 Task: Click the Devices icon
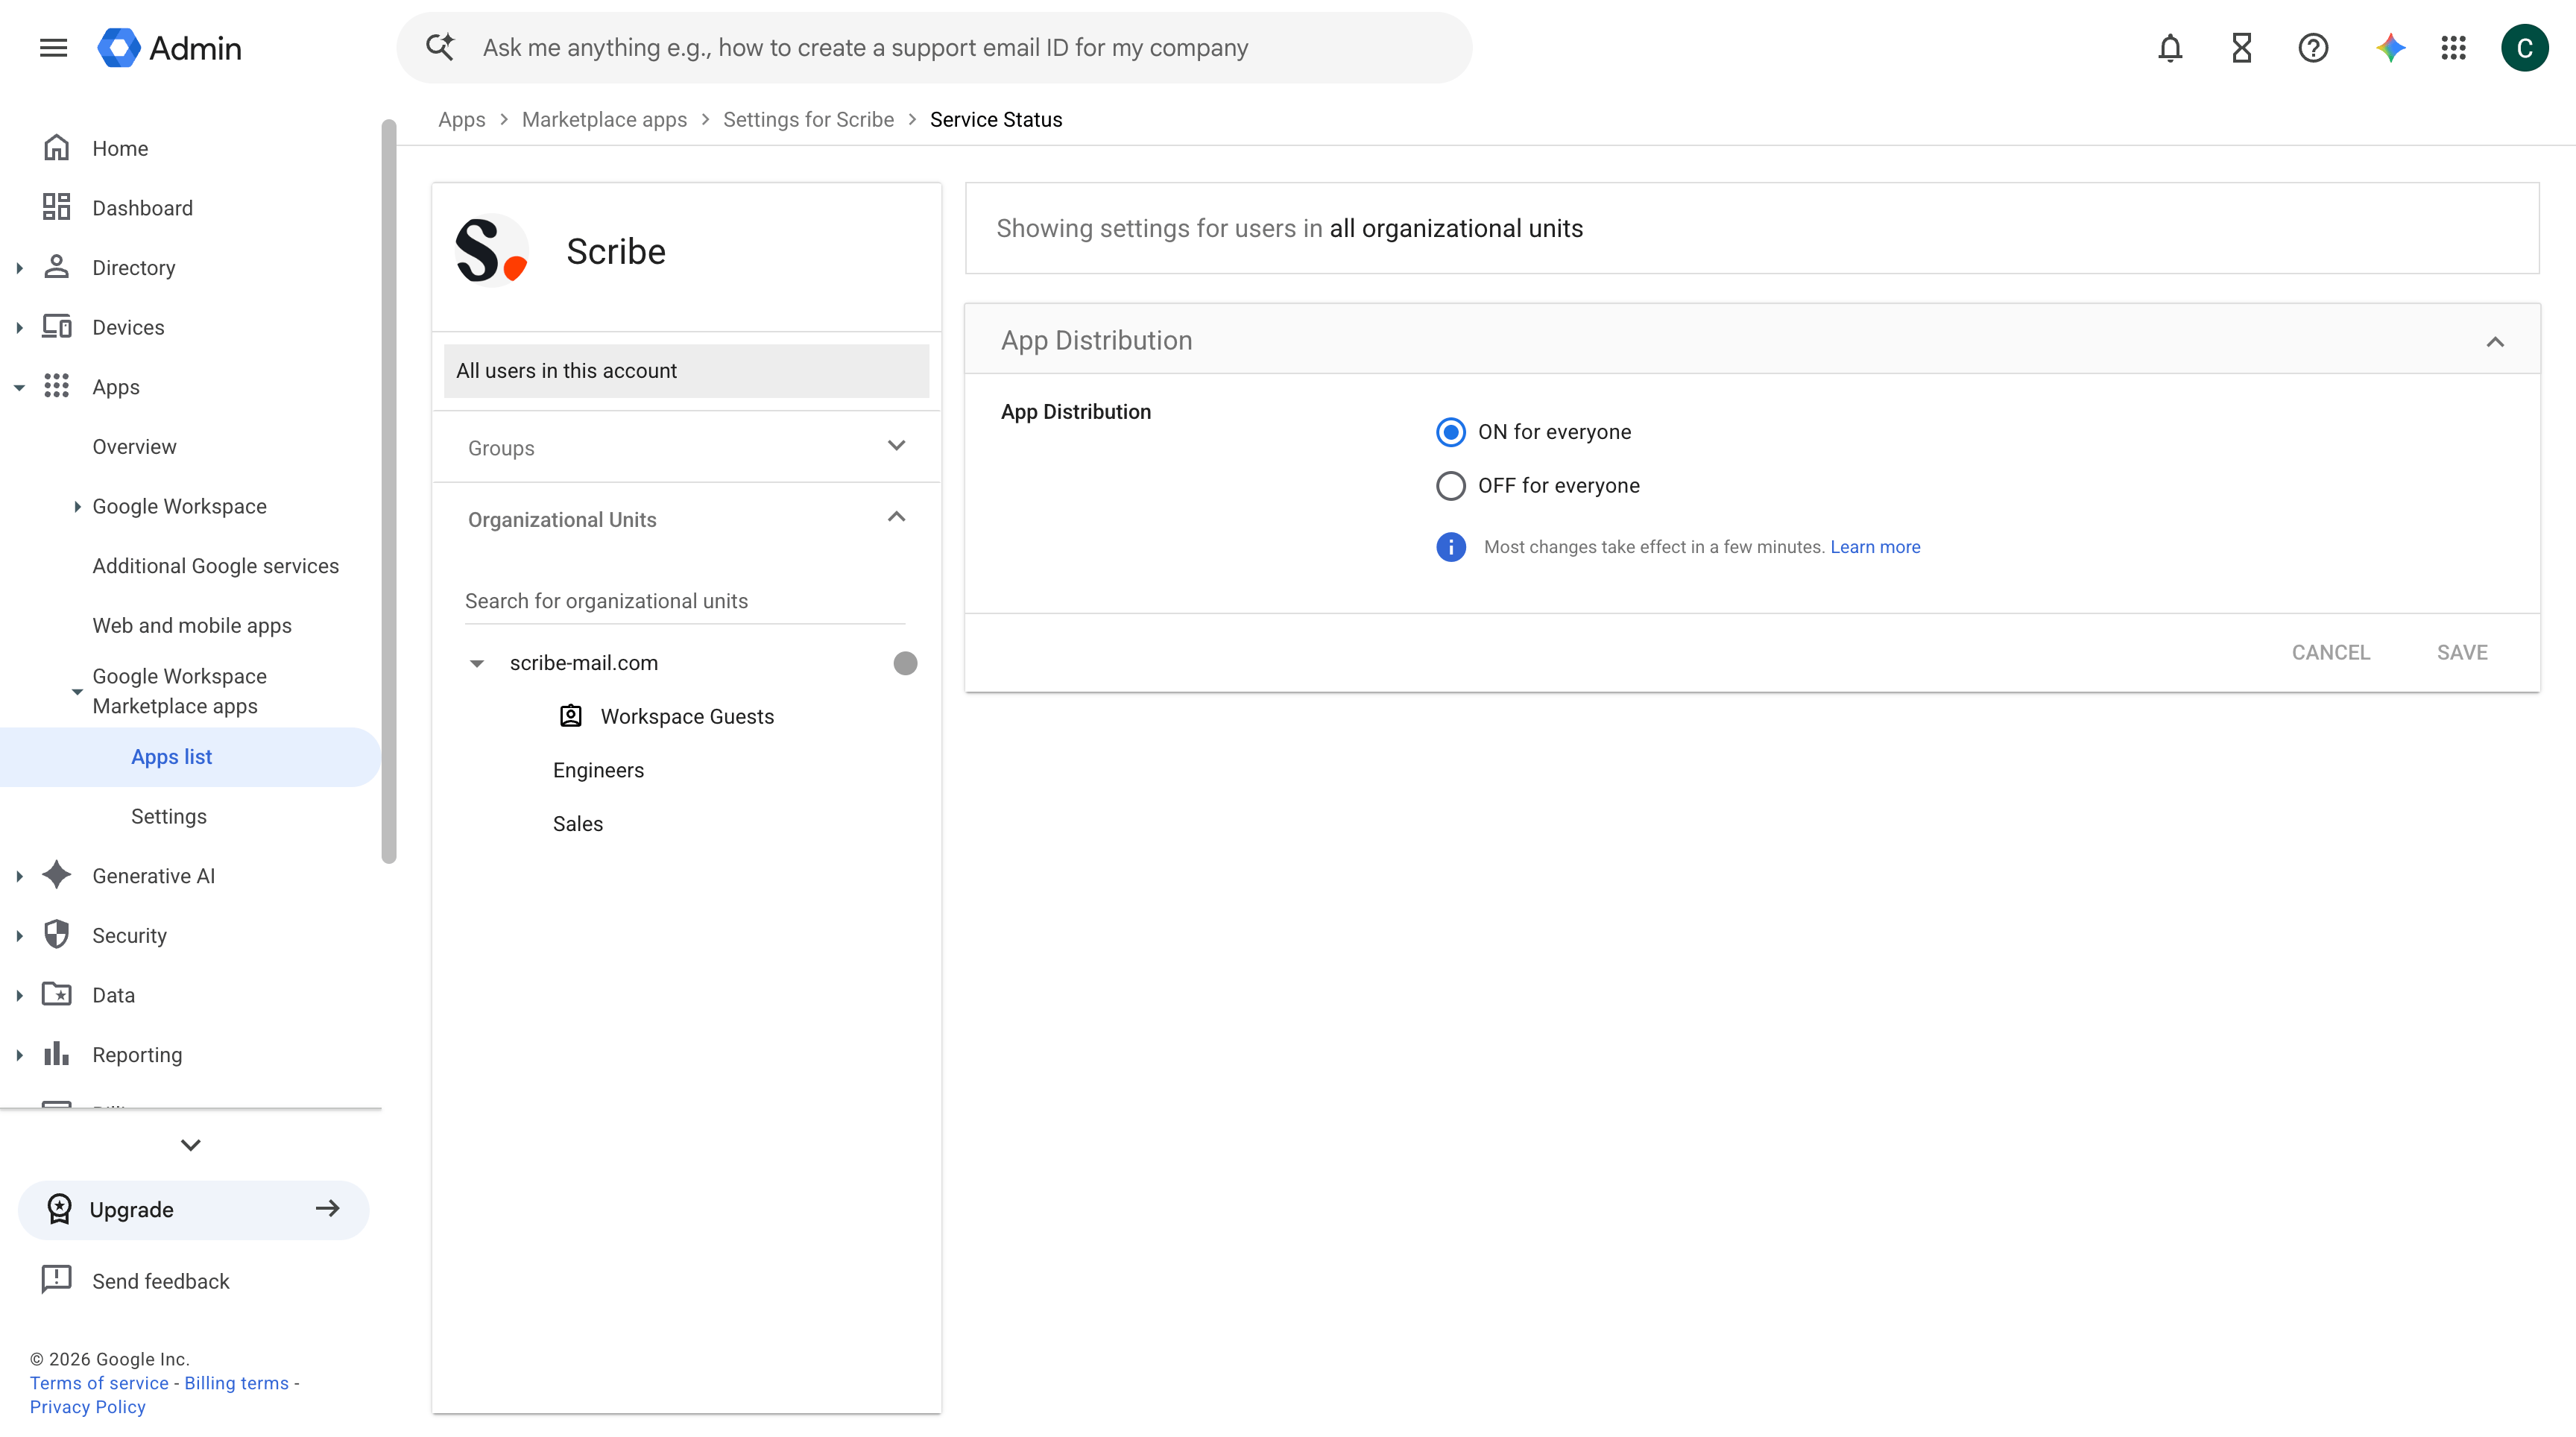tap(56, 327)
